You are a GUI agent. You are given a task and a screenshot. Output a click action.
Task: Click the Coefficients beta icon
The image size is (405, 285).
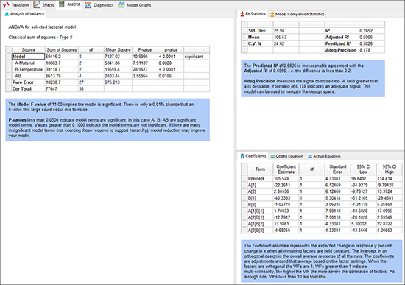pos(242,156)
